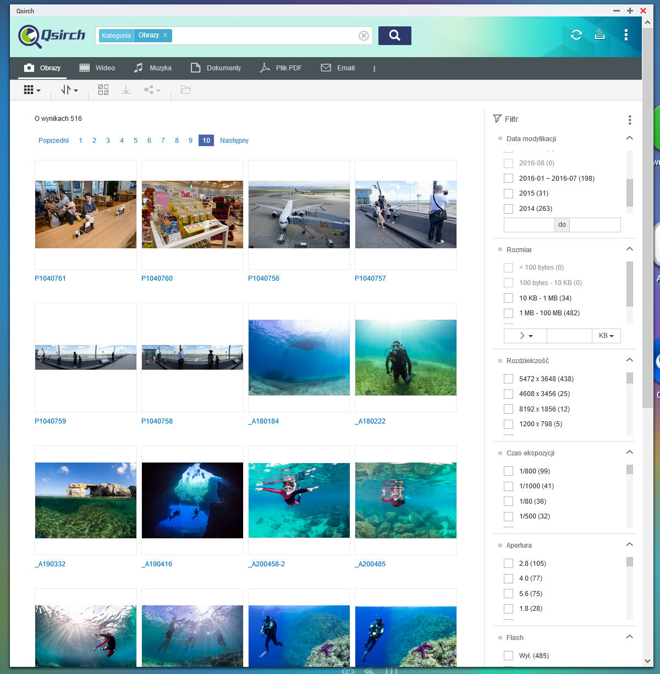This screenshot has height=674, width=660.
Task: Clear the search field with X icon
Action: (364, 36)
